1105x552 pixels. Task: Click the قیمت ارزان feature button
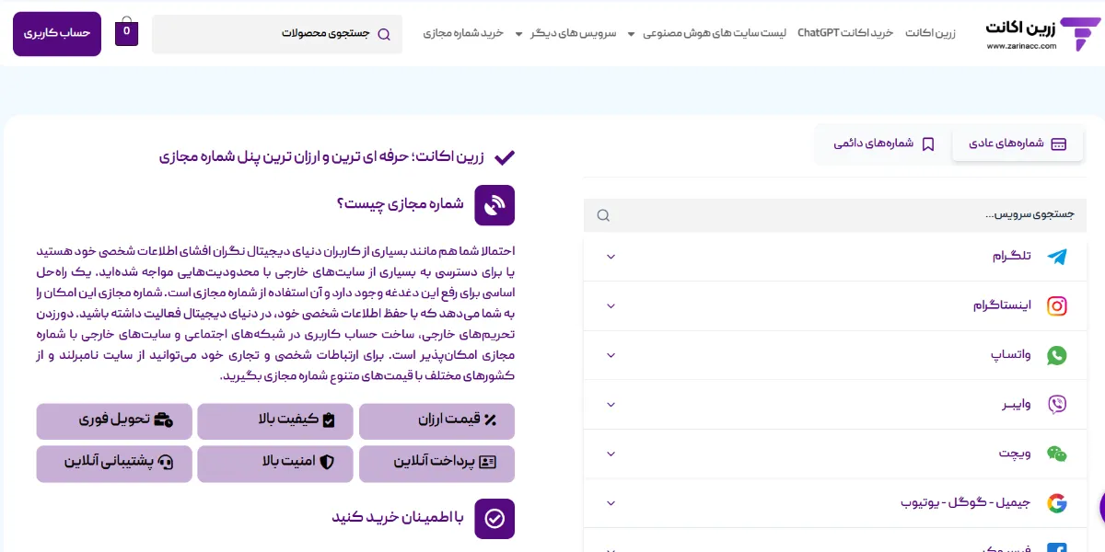436,420
